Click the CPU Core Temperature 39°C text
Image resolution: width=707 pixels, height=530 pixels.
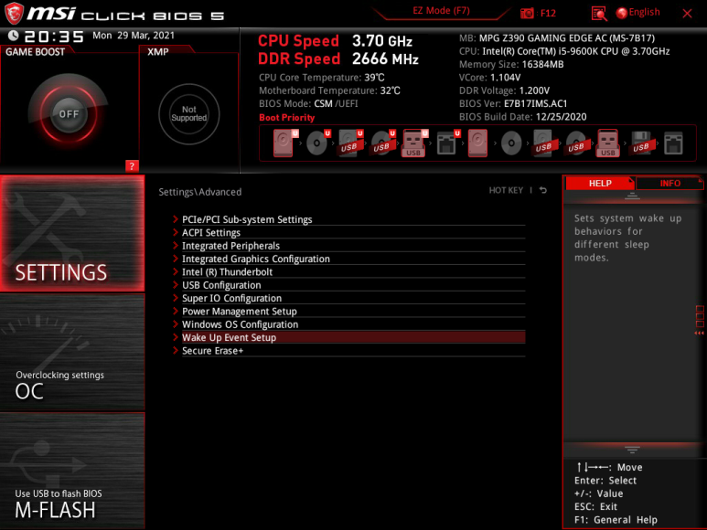pyautogui.click(x=321, y=78)
